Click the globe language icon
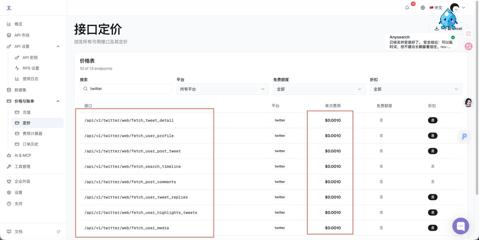479x240 pixels. (423, 8)
